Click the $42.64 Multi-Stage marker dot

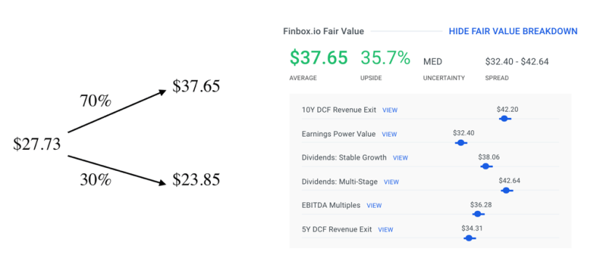tap(506, 190)
